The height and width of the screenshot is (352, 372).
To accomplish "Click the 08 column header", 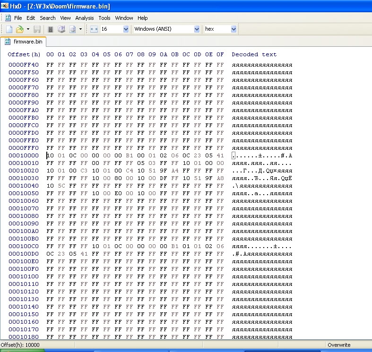I will point(141,54).
